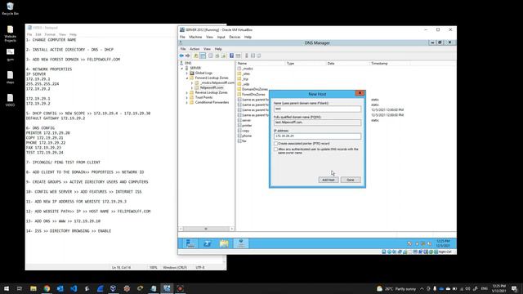Click the Up one level toolbar icon
The height and width of the screenshot is (294, 523).
(x=196, y=56)
